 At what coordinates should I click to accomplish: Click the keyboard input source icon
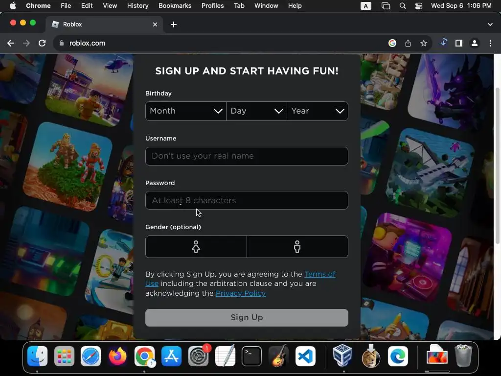366,6
